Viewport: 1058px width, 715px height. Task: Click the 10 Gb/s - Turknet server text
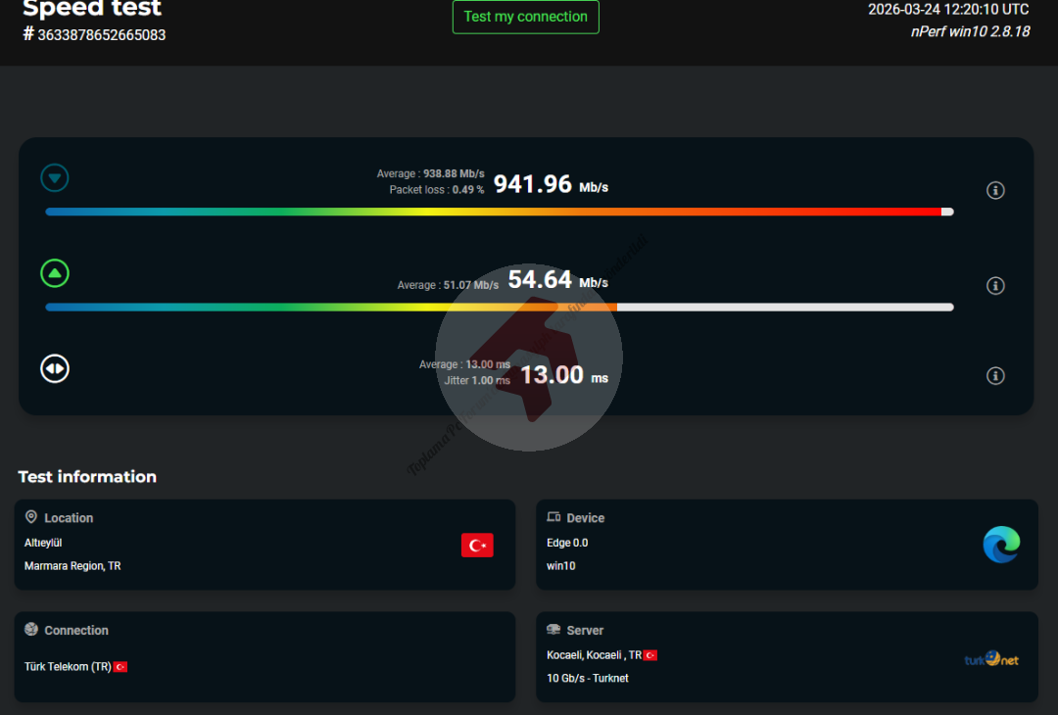(x=588, y=678)
